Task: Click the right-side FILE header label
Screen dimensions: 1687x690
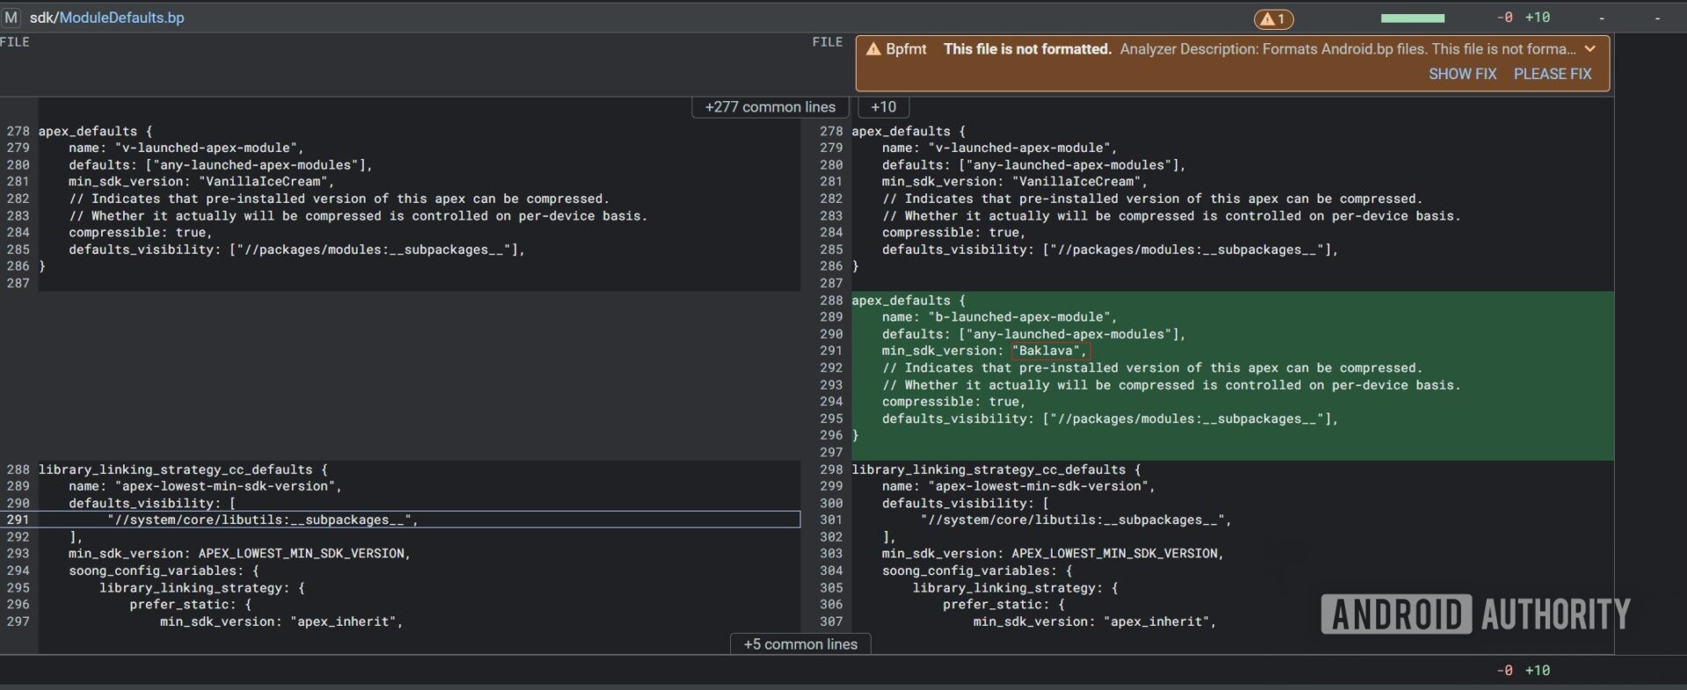Action: [x=827, y=42]
